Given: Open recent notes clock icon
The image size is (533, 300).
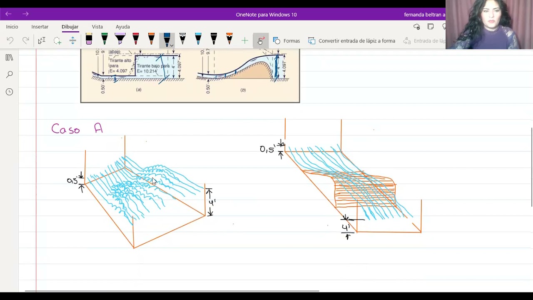Looking at the screenshot, I should 9,92.
